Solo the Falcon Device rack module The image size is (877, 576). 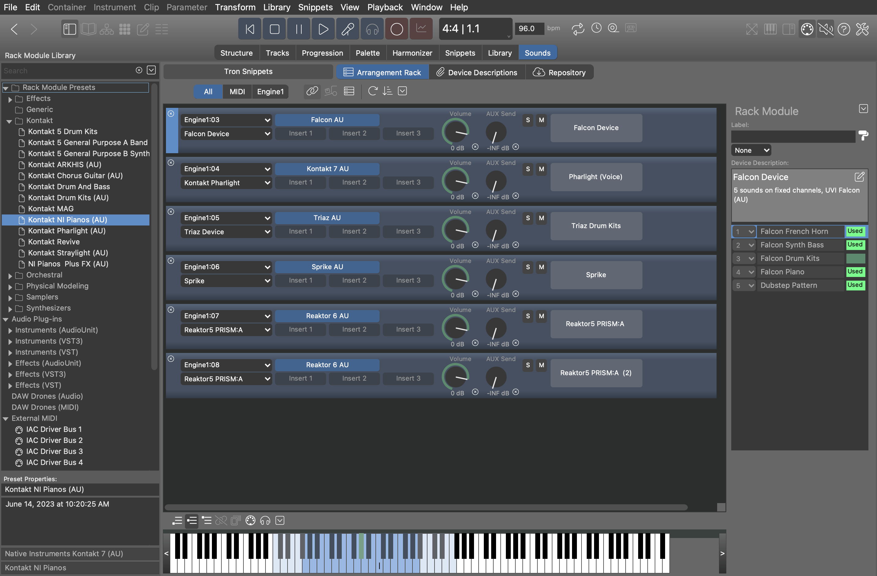528,120
